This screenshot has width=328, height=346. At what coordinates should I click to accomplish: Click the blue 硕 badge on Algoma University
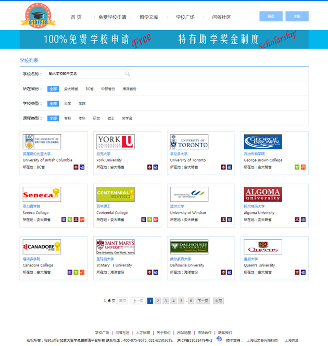click(x=303, y=220)
